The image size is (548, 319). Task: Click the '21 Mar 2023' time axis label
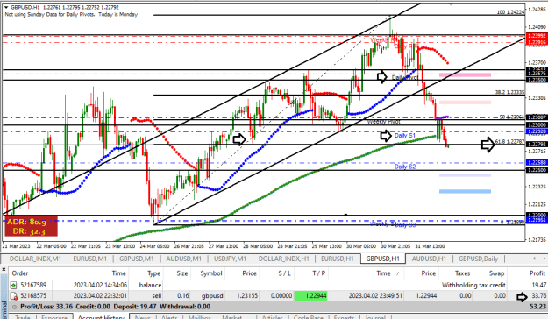click(x=17, y=246)
